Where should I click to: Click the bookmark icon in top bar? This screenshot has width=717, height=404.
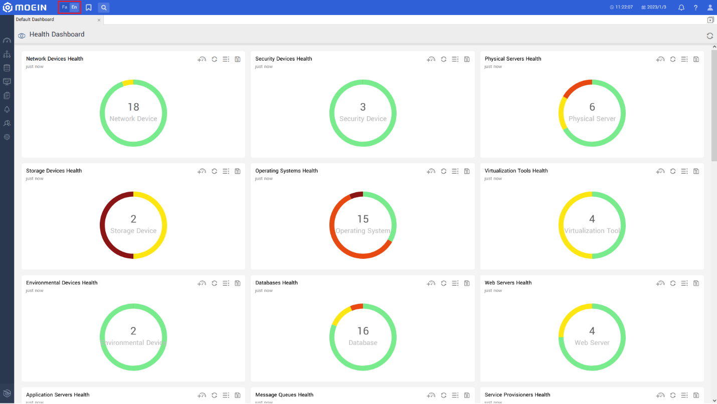89,8
